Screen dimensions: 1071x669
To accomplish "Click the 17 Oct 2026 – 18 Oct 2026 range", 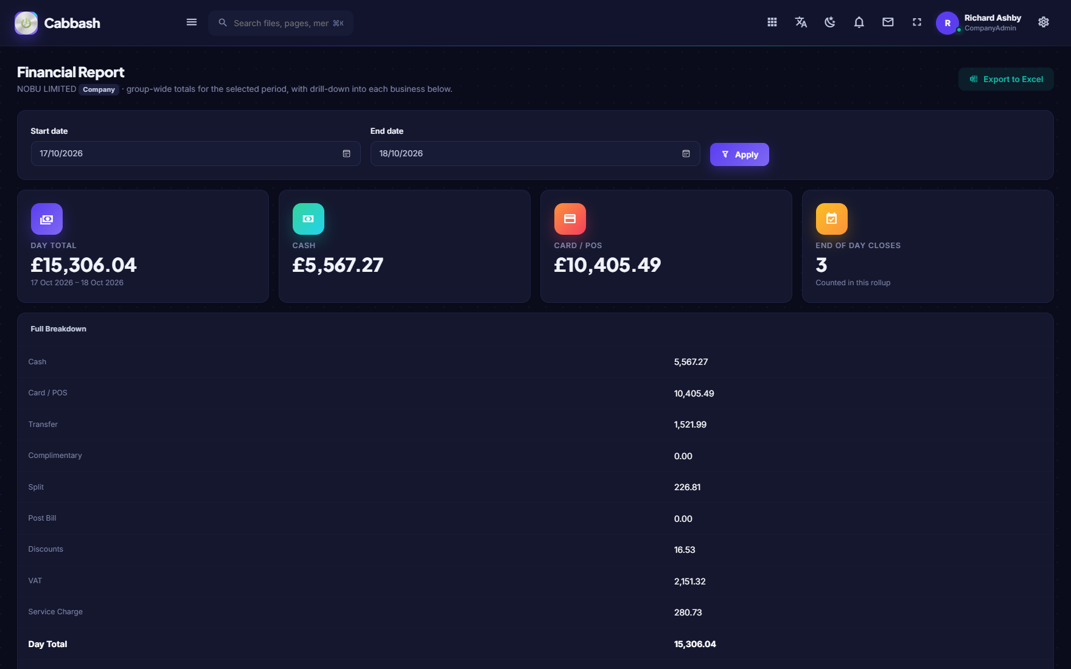I will pyautogui.click(x=77, y=283).
